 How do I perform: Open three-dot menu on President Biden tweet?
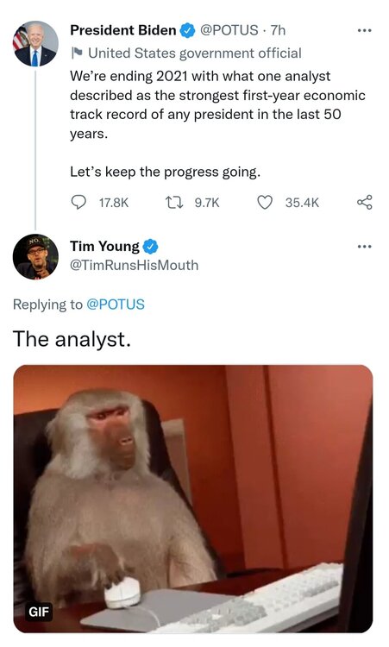coord(364,30)
